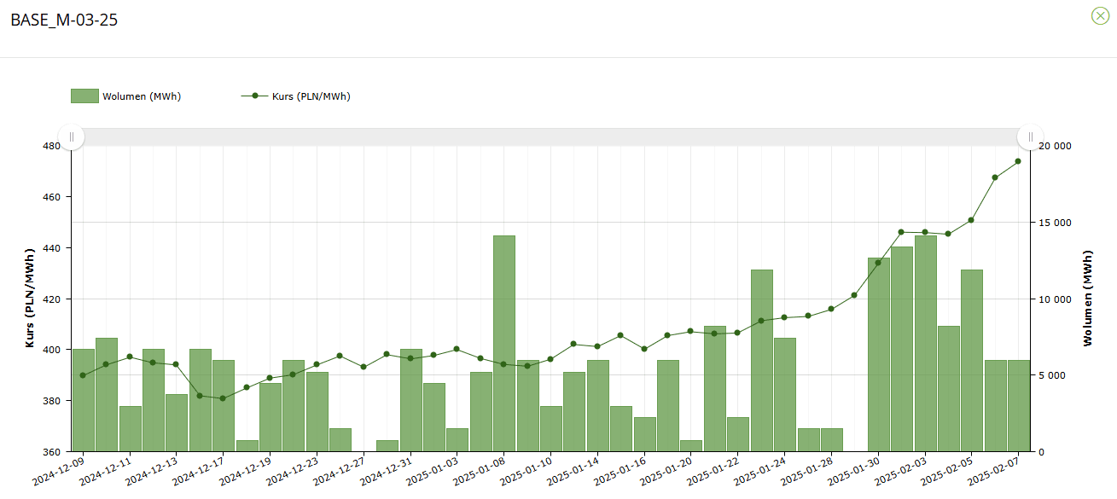Viewport: 1117px width, 499px height.
Task: Click the left Kurs (PLN/MWh) axis title
Action: (31, 299)
